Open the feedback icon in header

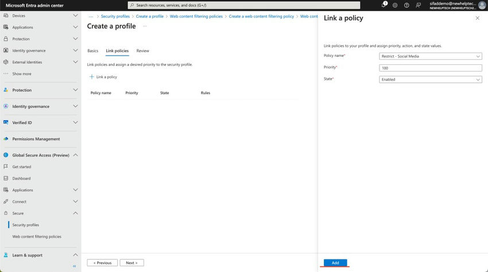(419, 5)
